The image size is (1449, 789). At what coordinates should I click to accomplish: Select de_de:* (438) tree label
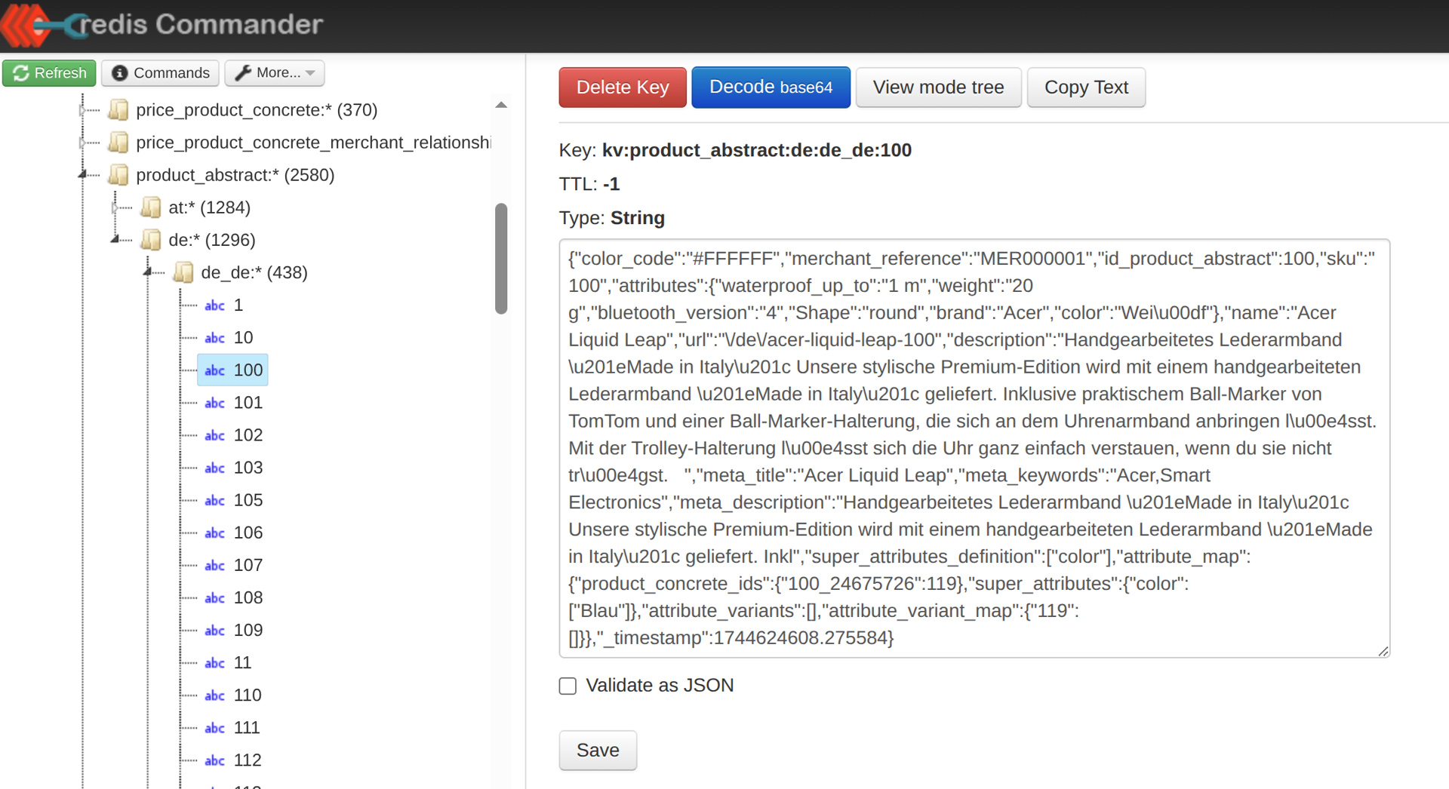pos(254,272)
